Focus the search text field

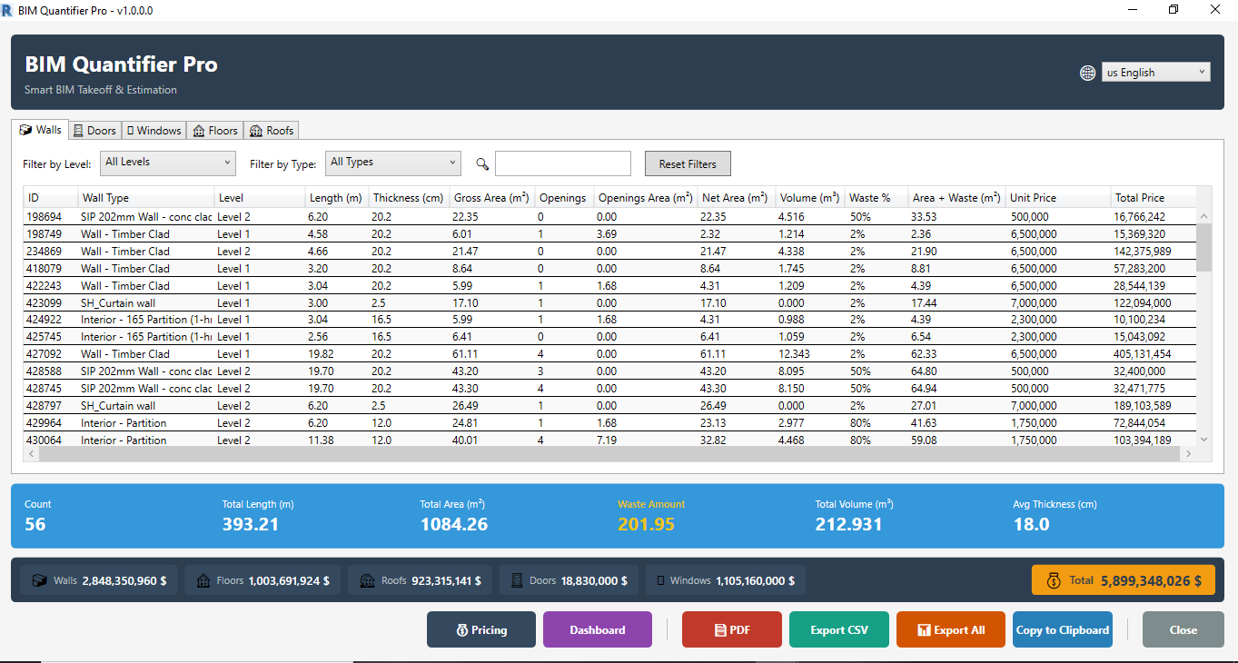[563, 163]
